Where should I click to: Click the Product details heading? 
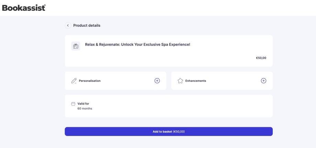coord(87,25)
